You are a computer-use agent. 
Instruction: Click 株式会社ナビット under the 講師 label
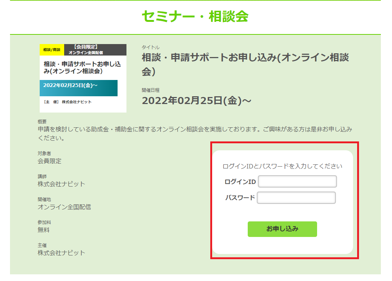coord(61,184)
